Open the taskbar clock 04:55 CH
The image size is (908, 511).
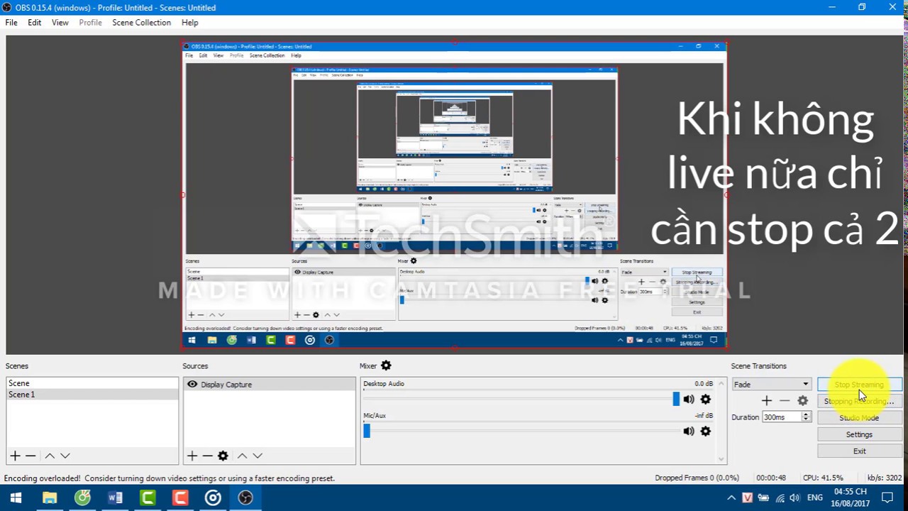(850, 498)
